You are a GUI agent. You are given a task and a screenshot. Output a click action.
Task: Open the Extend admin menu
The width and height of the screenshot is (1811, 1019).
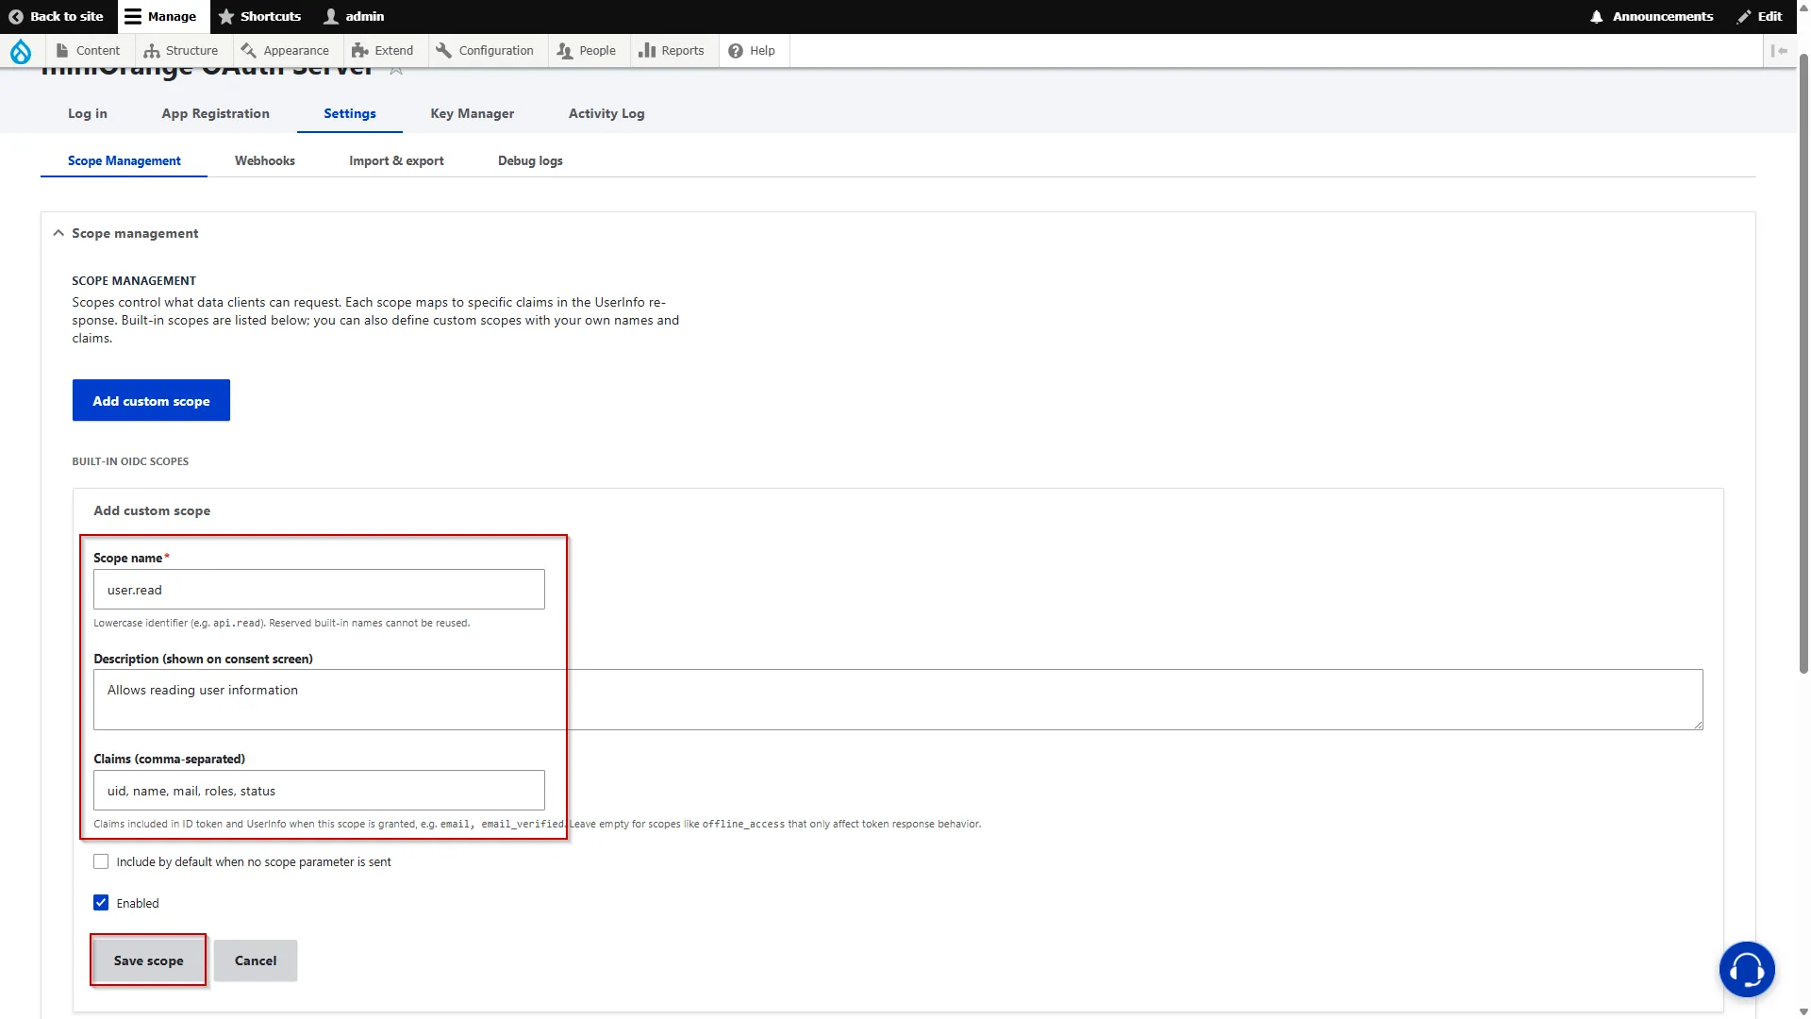(x=383, y=51)
